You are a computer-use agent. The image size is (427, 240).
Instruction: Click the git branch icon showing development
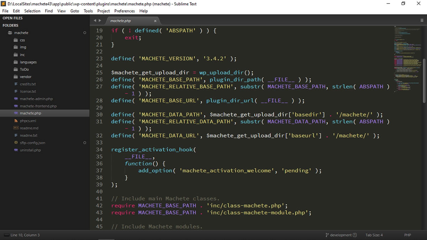tap(326, 235)
